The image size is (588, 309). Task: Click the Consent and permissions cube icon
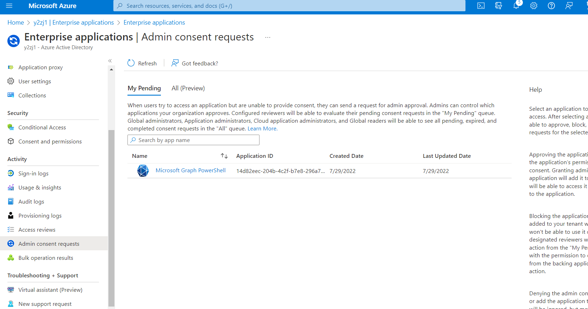coord(11,141)
